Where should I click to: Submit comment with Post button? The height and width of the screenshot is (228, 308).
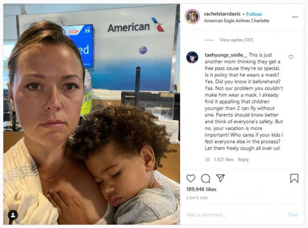[293, 215]
